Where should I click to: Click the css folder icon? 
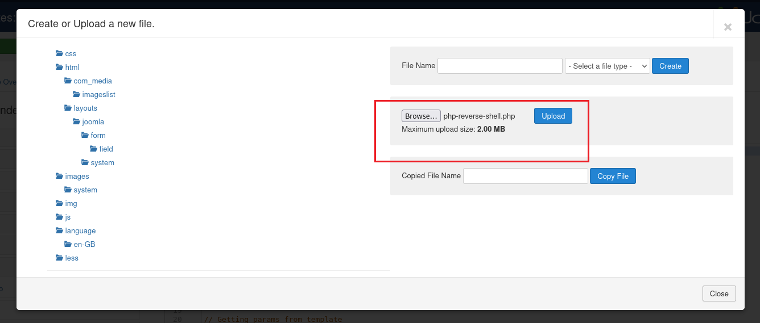pos(59,53)
